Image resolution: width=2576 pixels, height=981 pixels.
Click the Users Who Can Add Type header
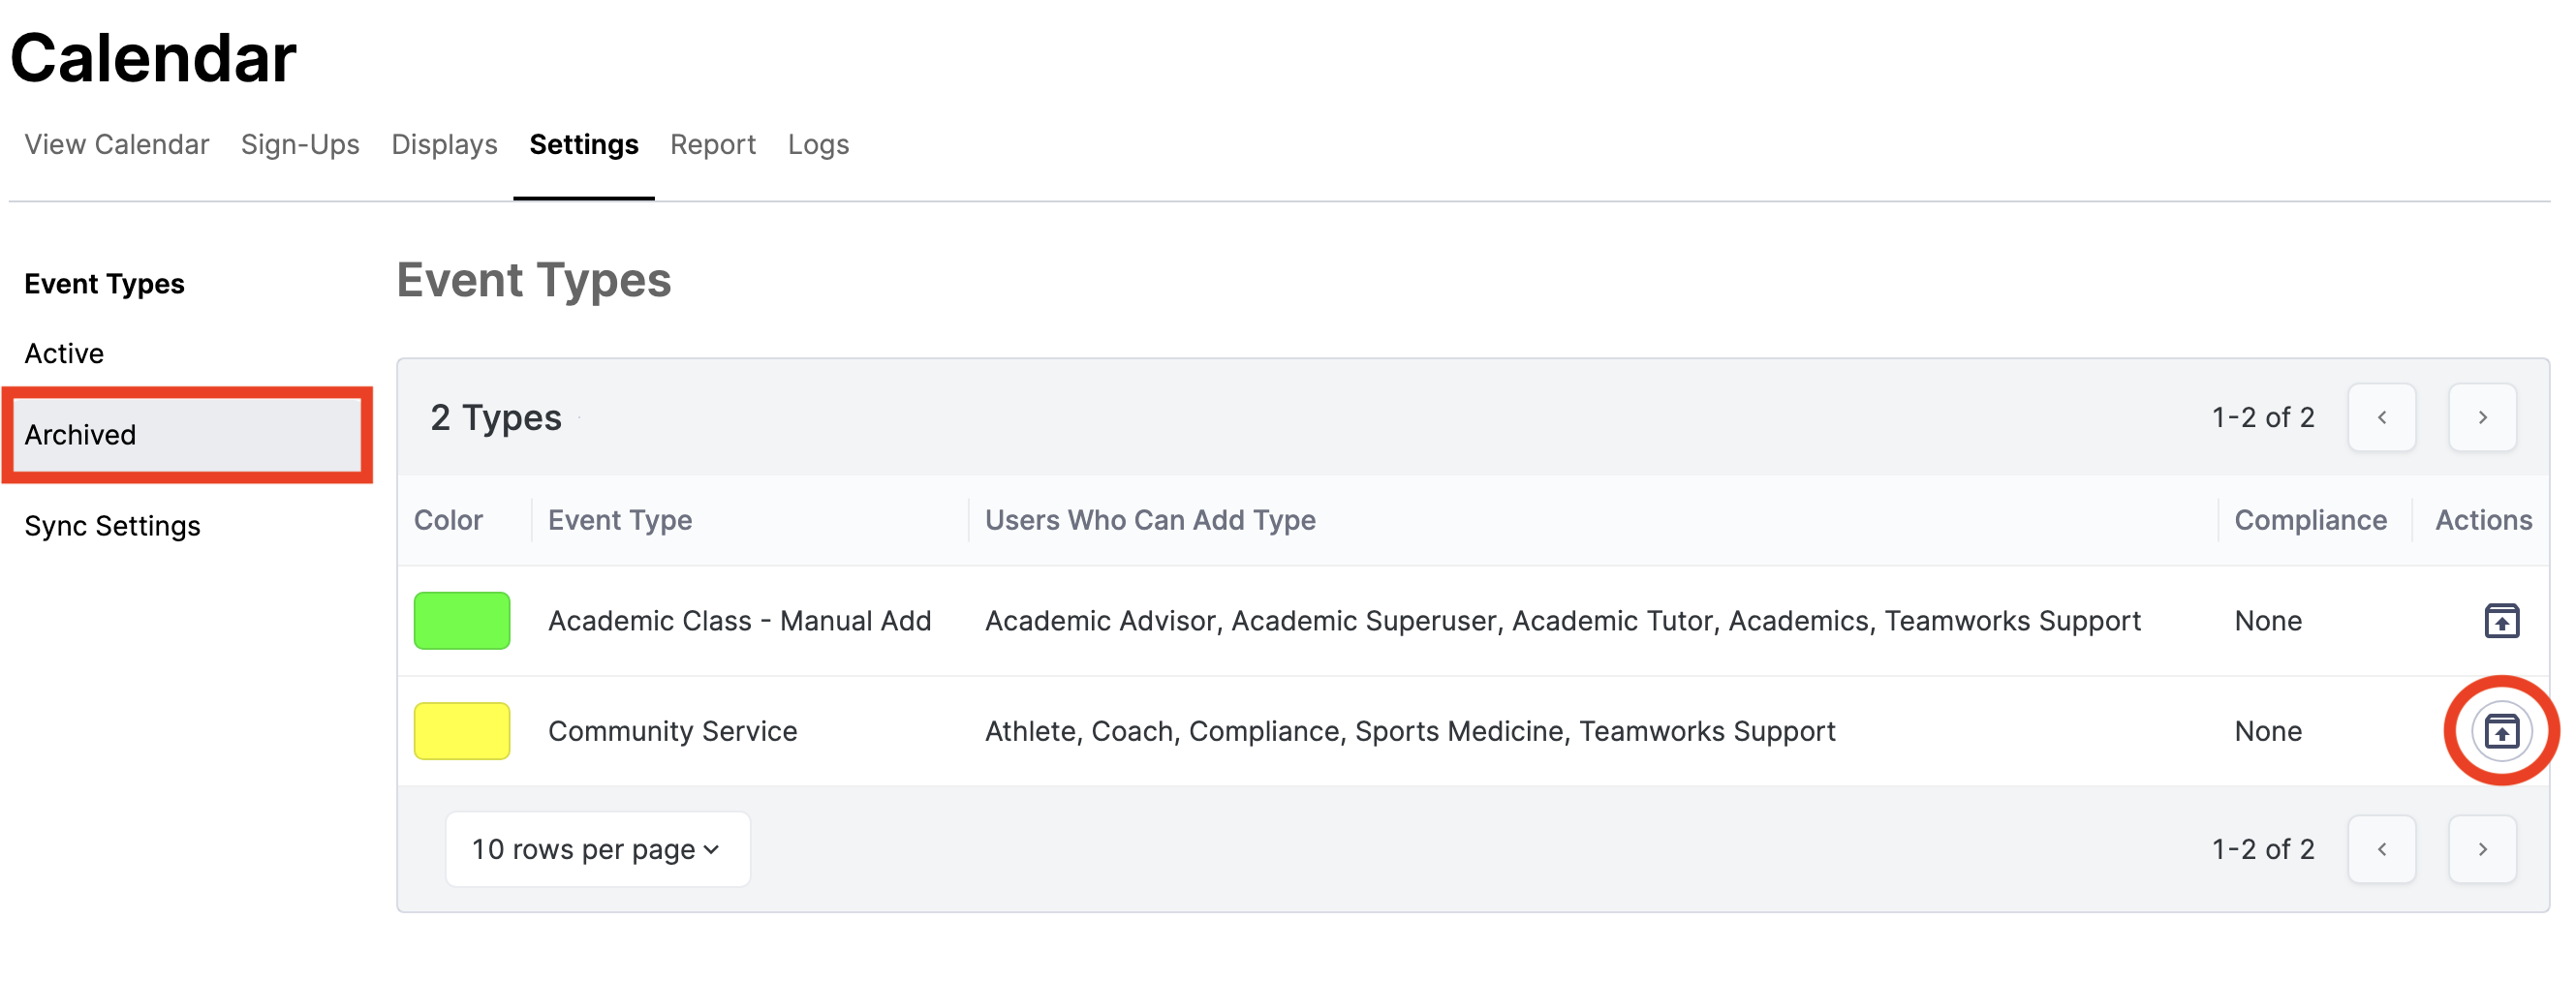pyautogui.click(x=1150, y=520)
